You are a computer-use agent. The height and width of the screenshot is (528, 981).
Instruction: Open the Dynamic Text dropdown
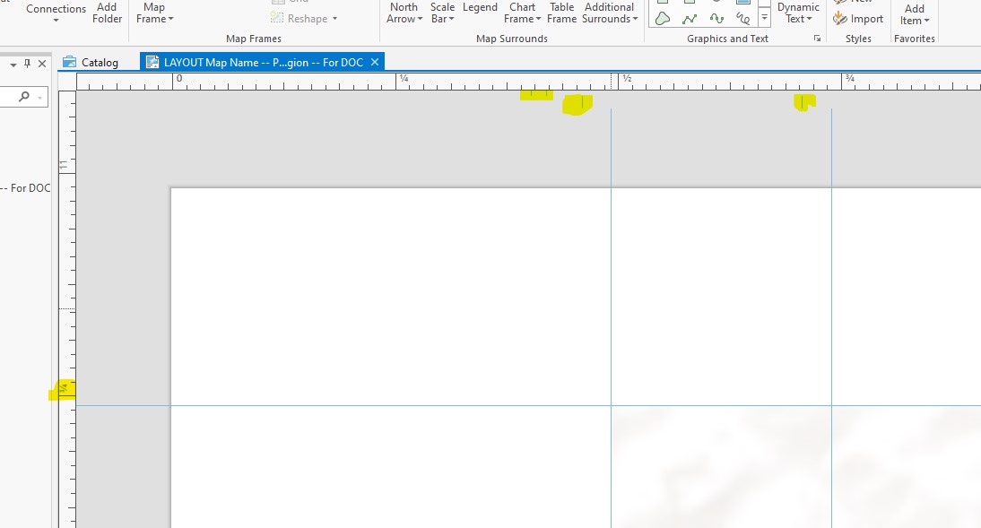798,13
